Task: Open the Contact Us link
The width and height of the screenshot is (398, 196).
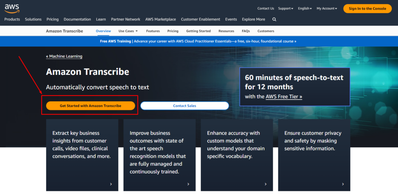Action: (265, 9)
